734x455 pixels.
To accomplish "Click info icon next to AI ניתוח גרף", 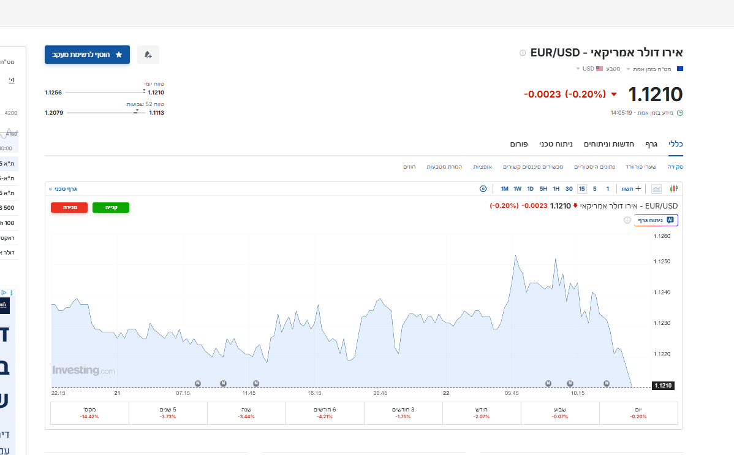I will point(627,220).
